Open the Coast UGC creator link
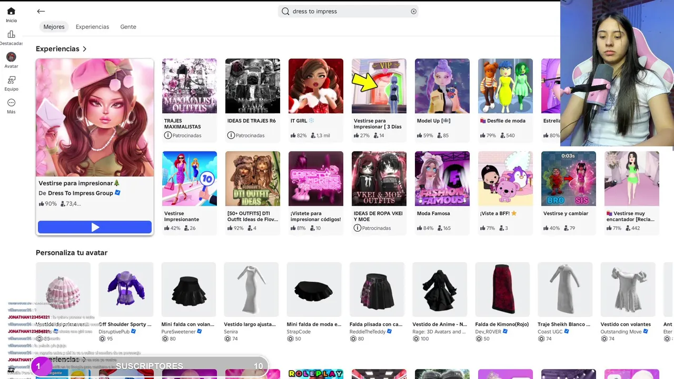 pyautogui.click(x=550, y=332)
